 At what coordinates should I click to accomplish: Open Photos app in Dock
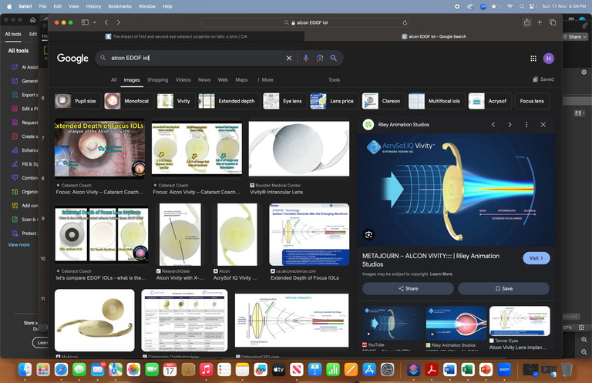coord(133,369)
